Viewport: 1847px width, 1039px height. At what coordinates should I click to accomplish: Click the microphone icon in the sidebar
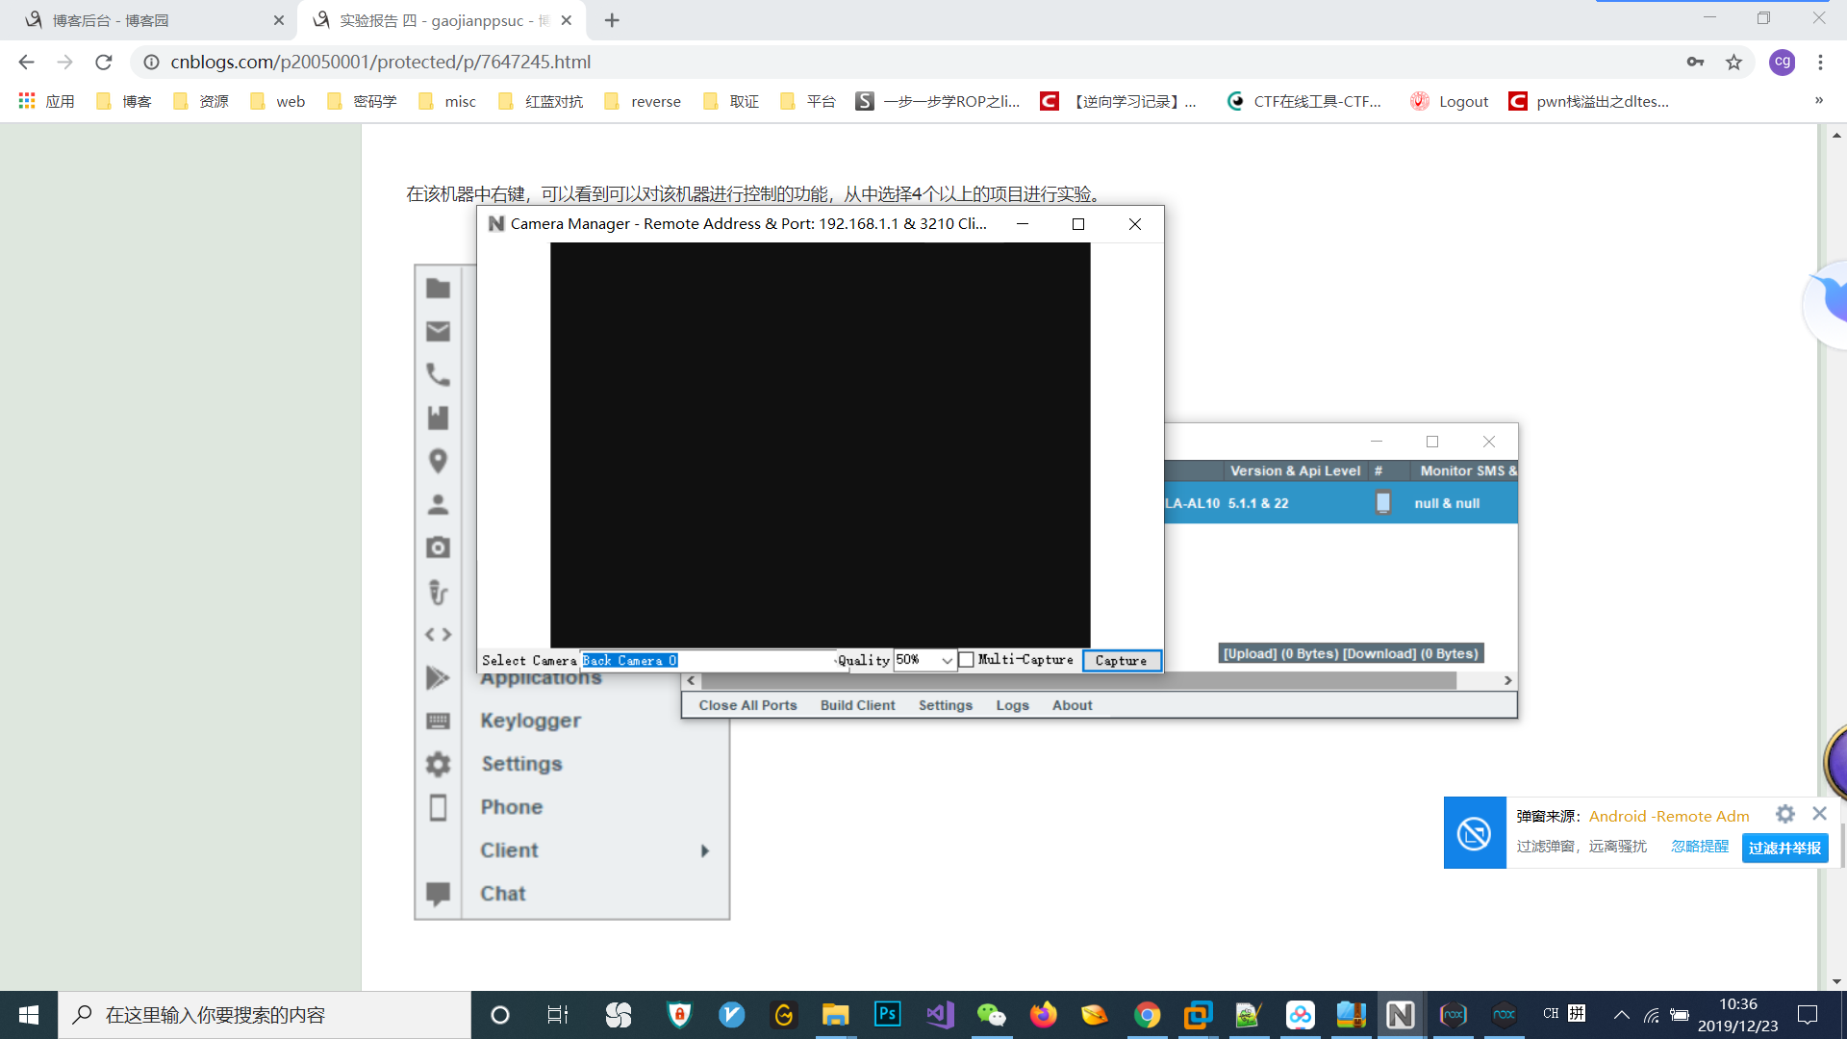coord(438,592)
